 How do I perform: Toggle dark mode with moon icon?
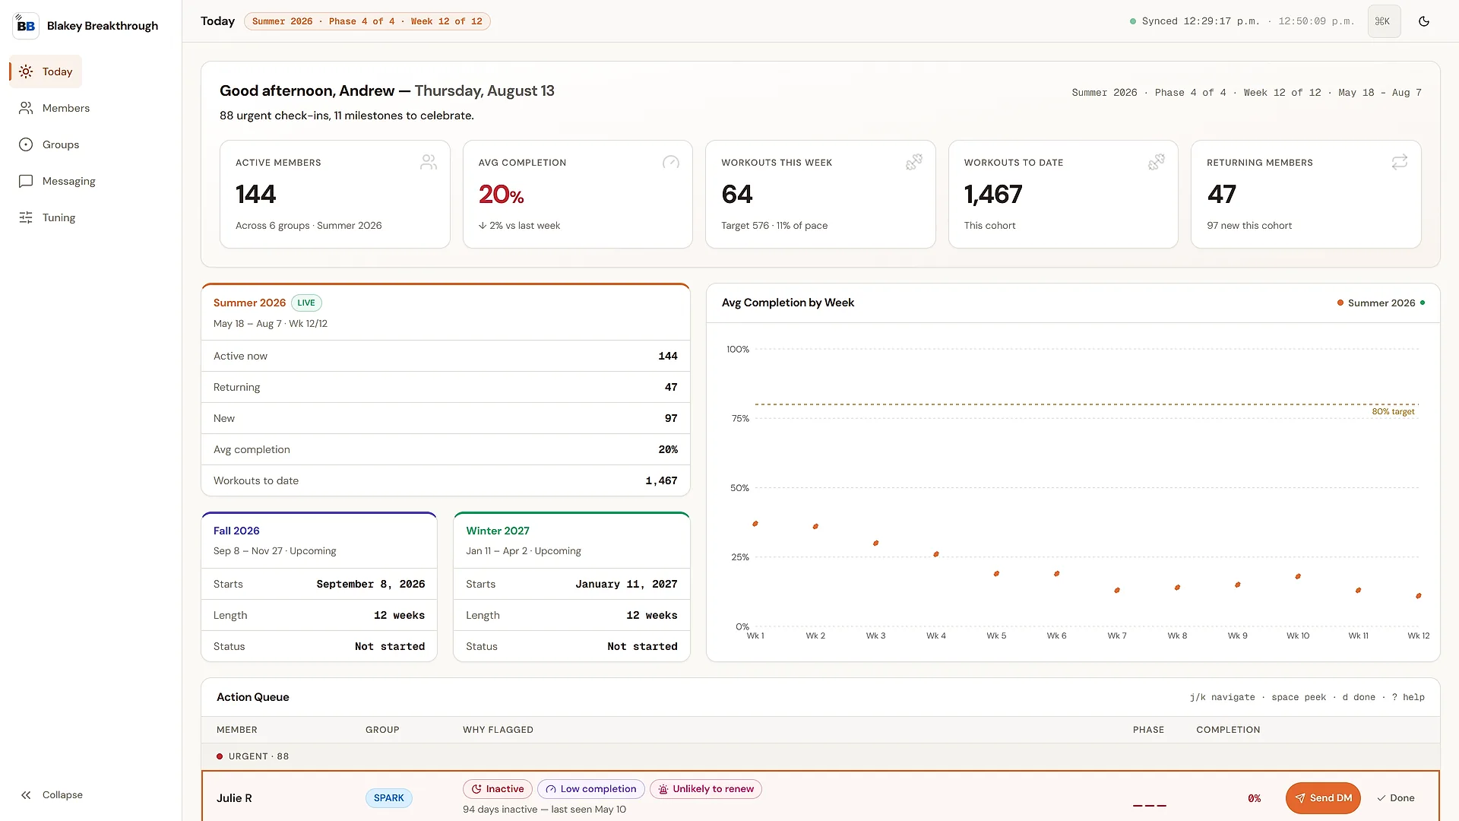tap(1424, 21)
